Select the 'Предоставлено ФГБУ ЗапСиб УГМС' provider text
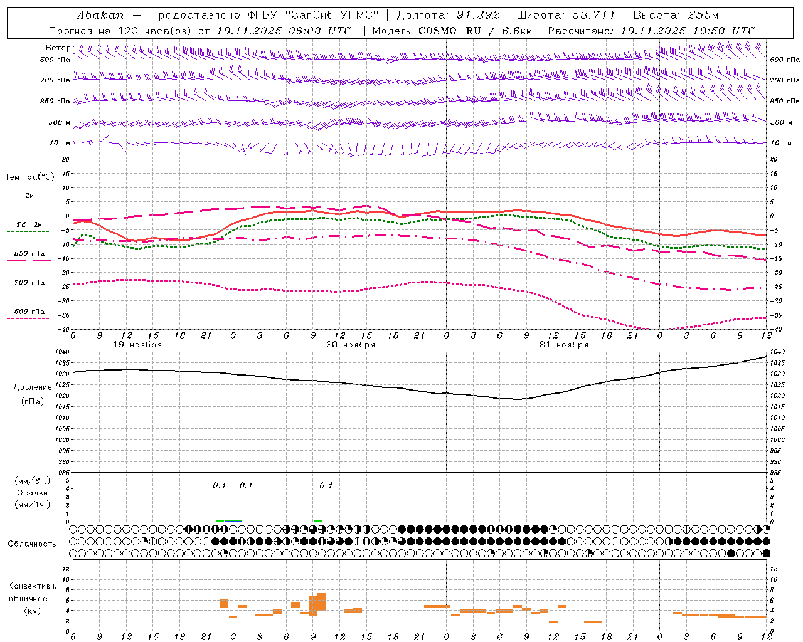This screenshot has width=803, height=642. tap(264, 14)
